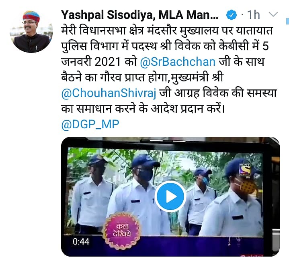Image resolution: width=289 pixels, height=263 pixels.
Task: Open the tweet by clicking its first text line
Action: (x=167, y=30)
